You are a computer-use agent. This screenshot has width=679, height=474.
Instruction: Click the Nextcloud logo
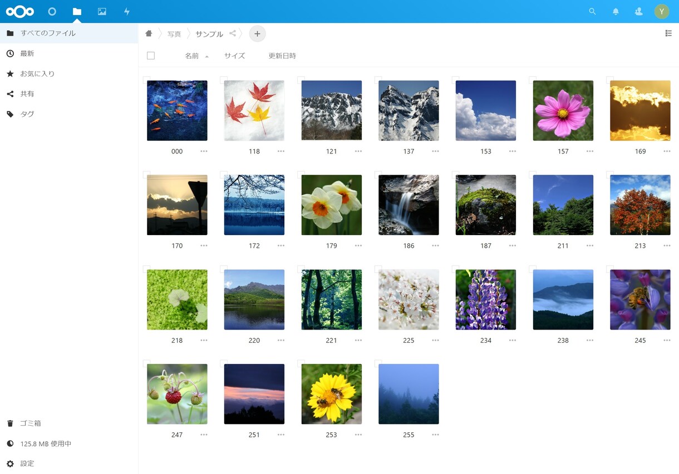pos(20,11)
